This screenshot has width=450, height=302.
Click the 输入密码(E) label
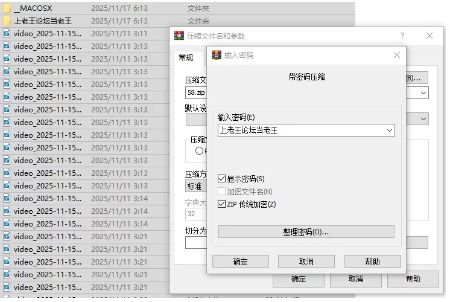[236, 117]
